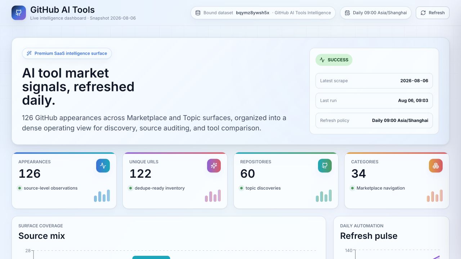Image resolution: width=461 pixels, height=259 pixels.
Task: Click the green dot beside topic discoveries
Action: 242,188
